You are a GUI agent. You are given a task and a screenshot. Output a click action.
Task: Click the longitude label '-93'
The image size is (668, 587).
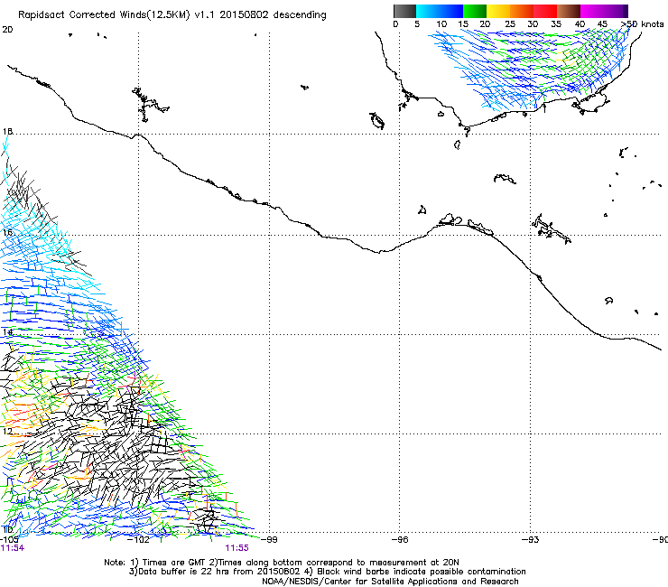click(531, 540)
